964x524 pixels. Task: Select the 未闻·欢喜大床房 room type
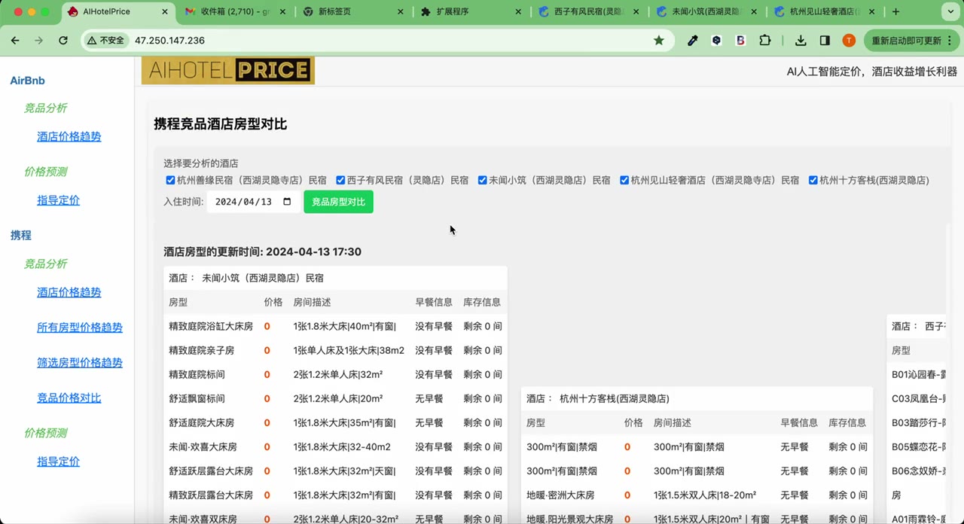203,446
